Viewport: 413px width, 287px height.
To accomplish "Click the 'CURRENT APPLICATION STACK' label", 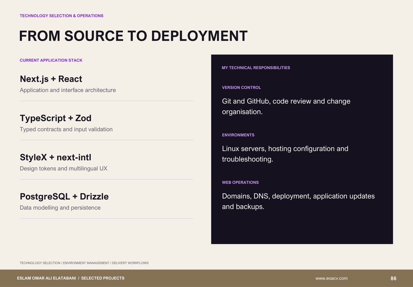I will [51, 60].
